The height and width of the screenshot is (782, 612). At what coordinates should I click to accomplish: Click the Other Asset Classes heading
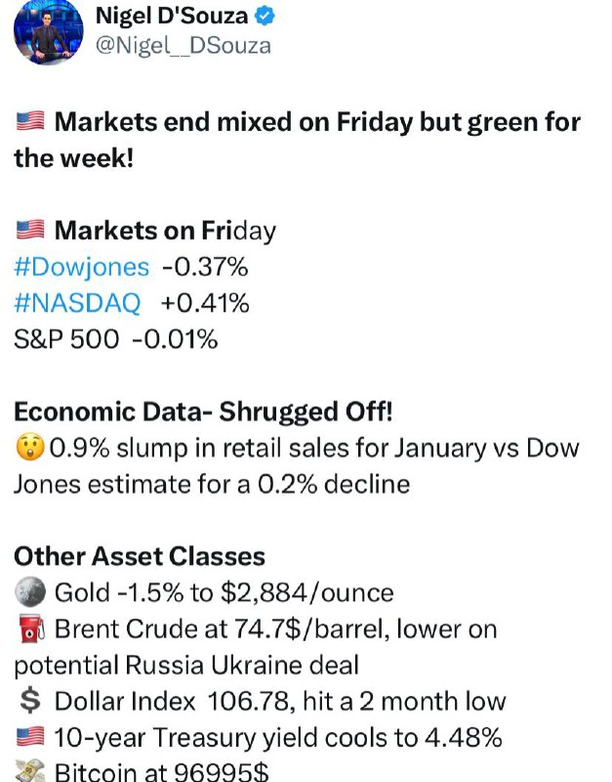click(x=140, y=556)
